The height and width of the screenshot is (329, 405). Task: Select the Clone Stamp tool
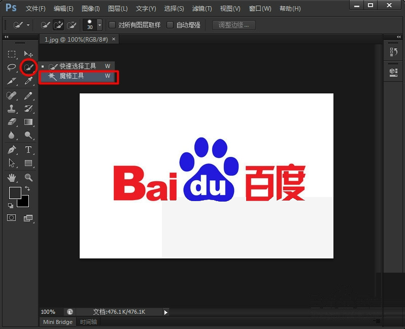tap(12, 109)
